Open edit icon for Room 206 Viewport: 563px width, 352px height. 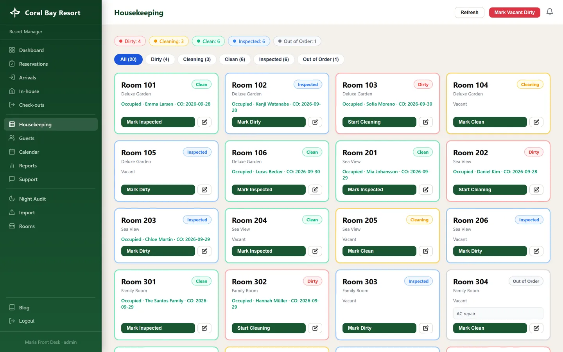pyautogui.click(x=536, y=251)
